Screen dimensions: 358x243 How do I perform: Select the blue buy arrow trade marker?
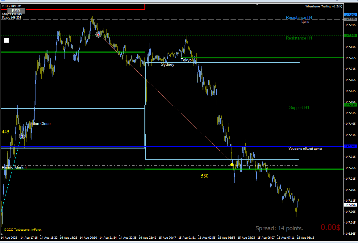click(x=22, y=136)
